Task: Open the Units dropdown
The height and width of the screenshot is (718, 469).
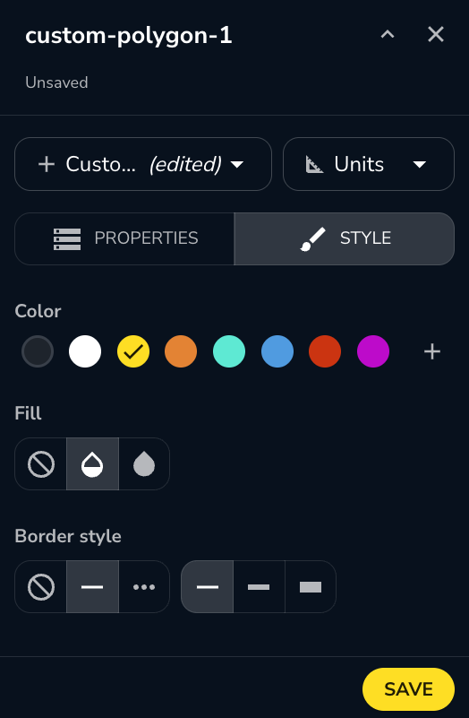Action: pyautogui.click(x=369, y=164)
